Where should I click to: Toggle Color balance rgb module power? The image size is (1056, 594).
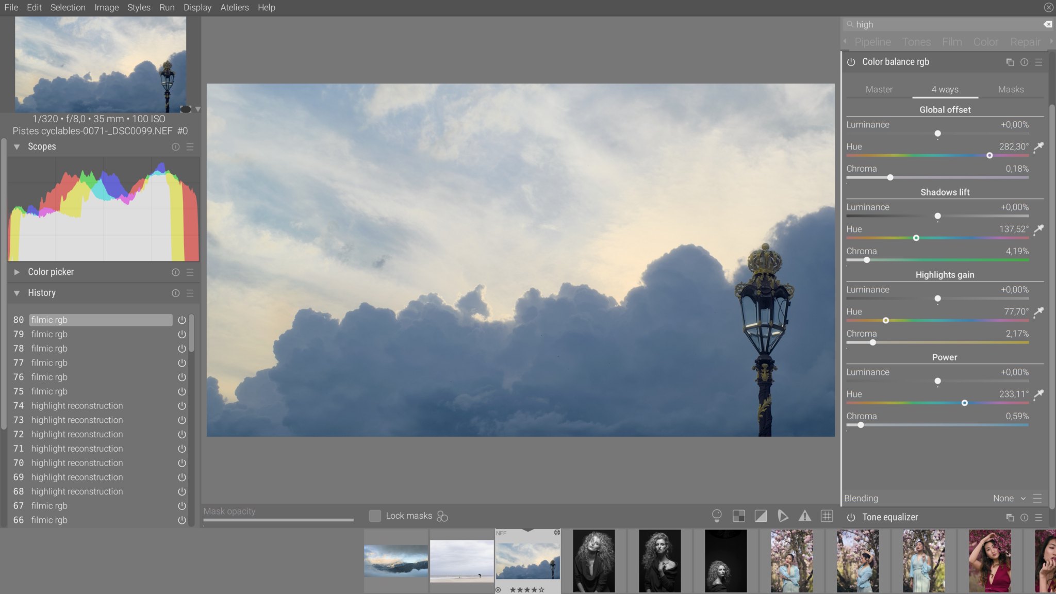851,62
